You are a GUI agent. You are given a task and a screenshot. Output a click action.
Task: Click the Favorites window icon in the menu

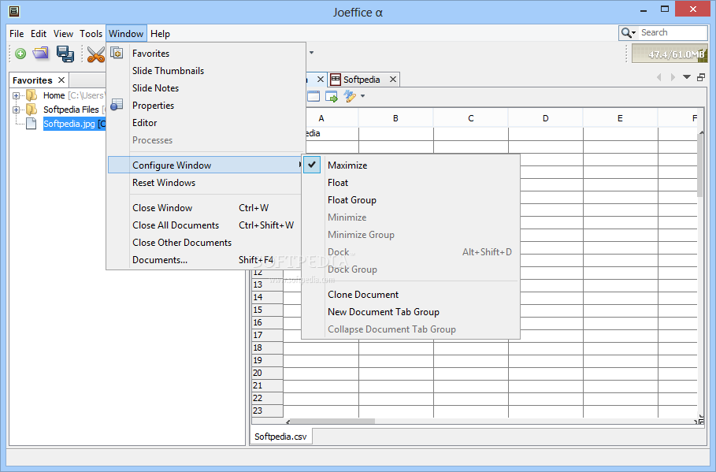117,53
